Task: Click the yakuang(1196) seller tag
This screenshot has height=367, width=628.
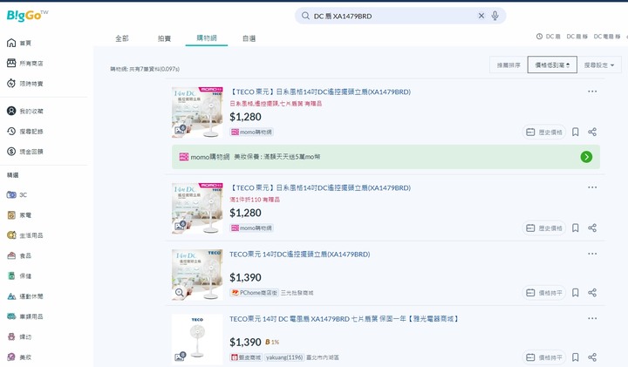Action: coord(284,357)
